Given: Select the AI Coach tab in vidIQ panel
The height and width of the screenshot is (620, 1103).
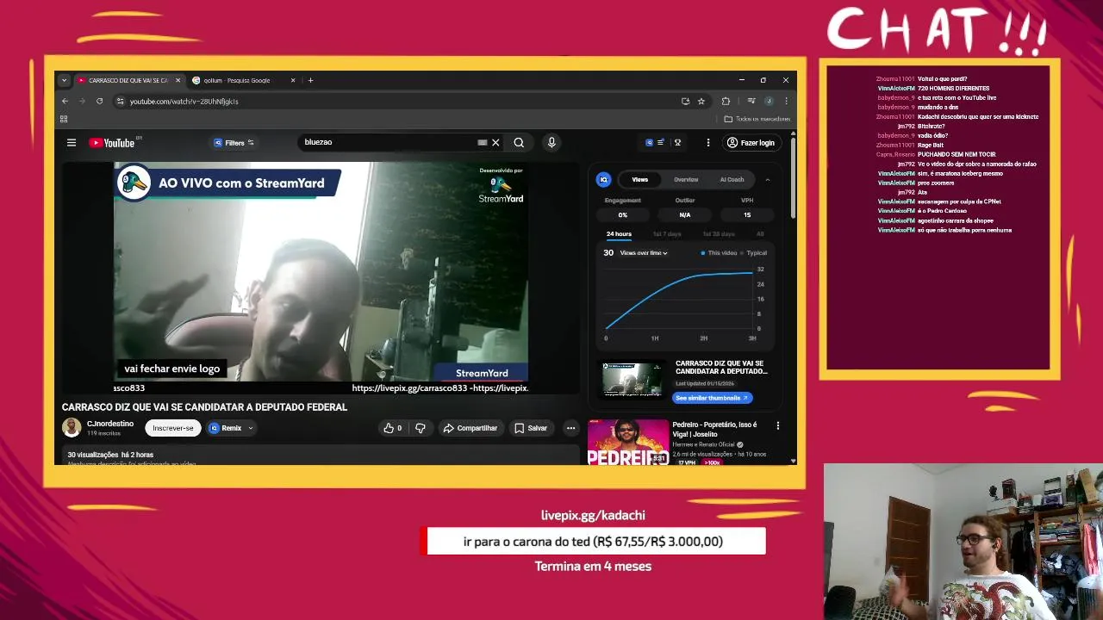Looking at the screenshot, I should [x=732, y=179].
